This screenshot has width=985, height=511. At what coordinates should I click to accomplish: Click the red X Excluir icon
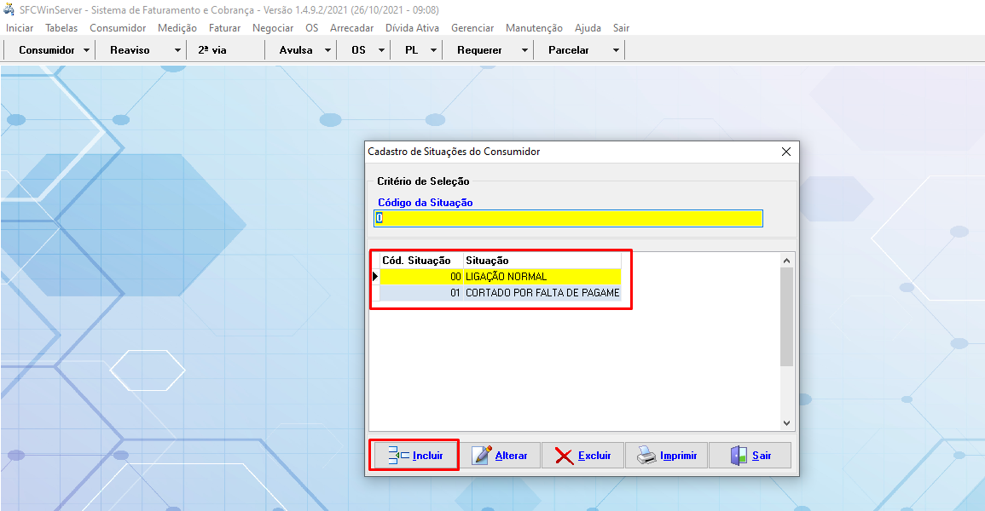coord(564,456)
